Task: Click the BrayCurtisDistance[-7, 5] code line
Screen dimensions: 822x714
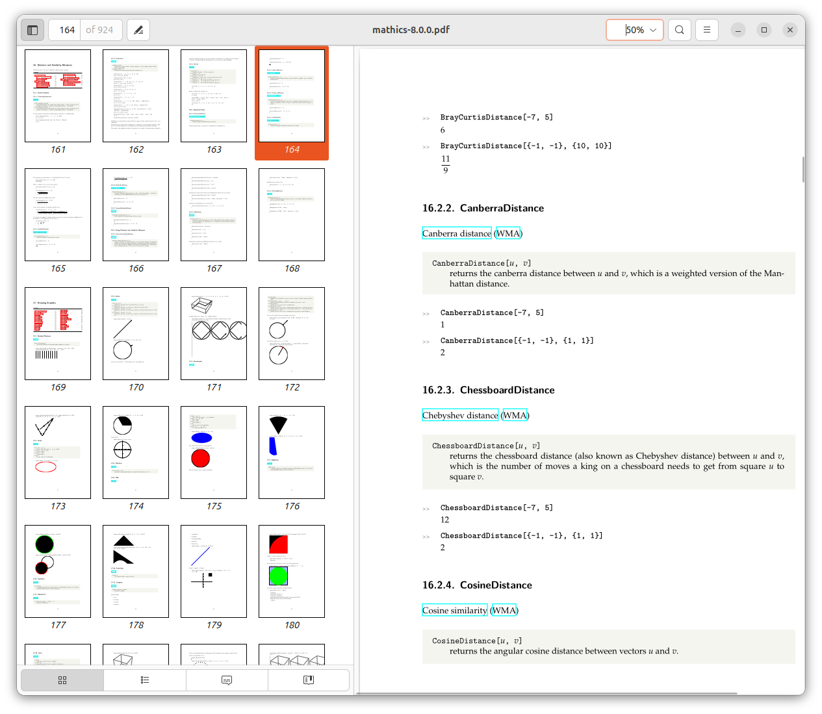Action: (496, 118)
